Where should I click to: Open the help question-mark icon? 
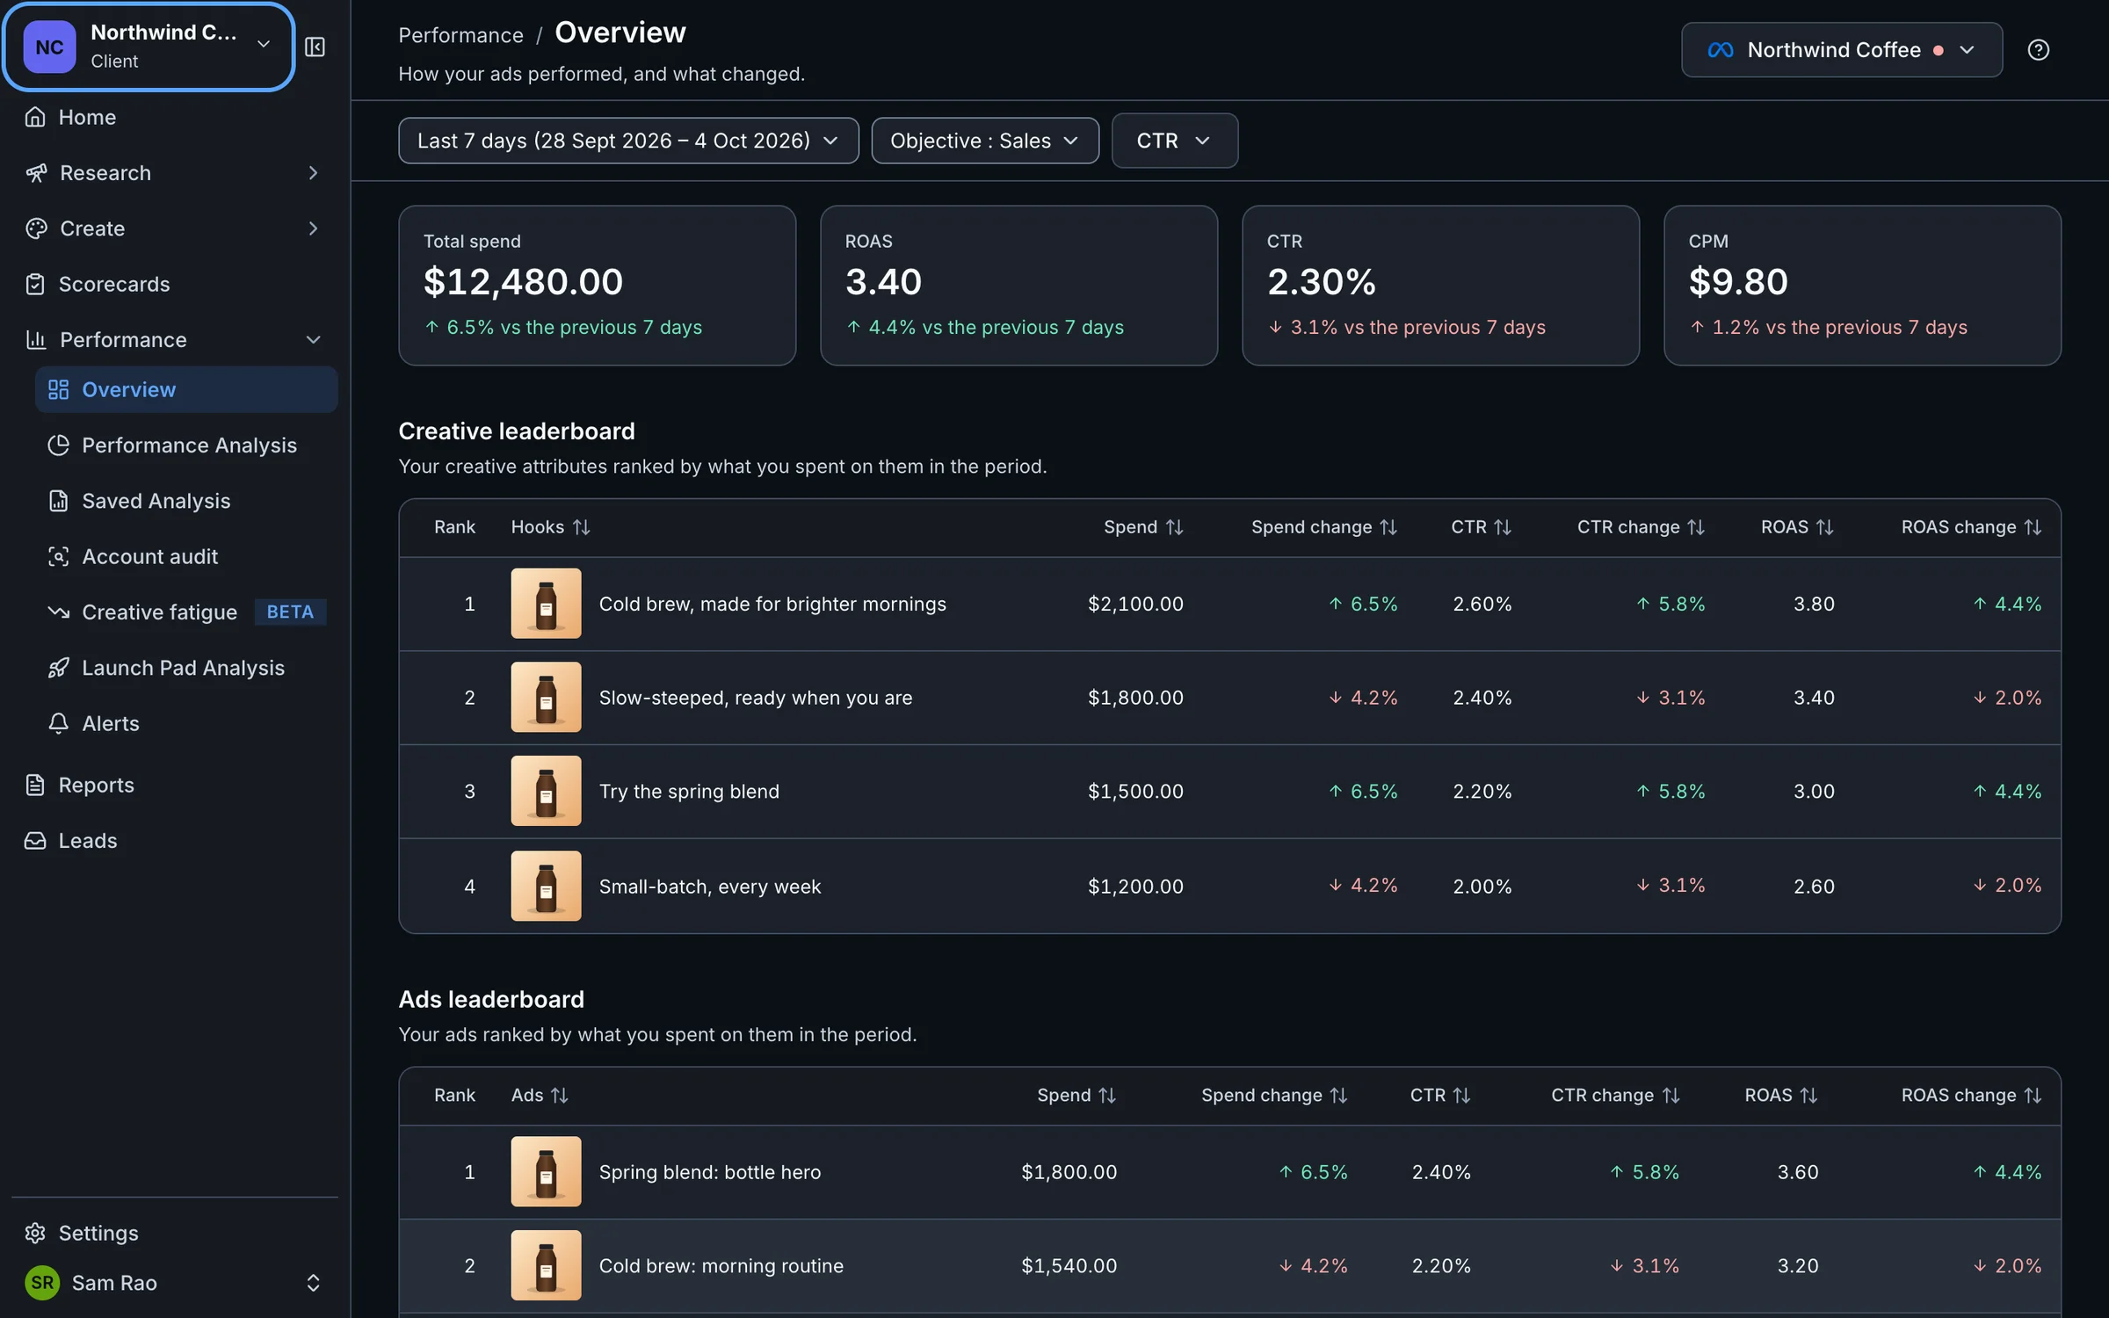click(x=2038, y=50)
